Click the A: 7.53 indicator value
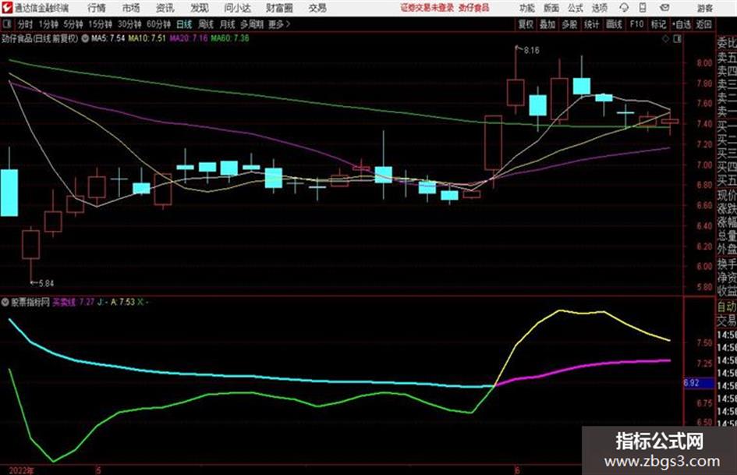The width and height of the screenshot is (737, 475). tap(122, 302)
